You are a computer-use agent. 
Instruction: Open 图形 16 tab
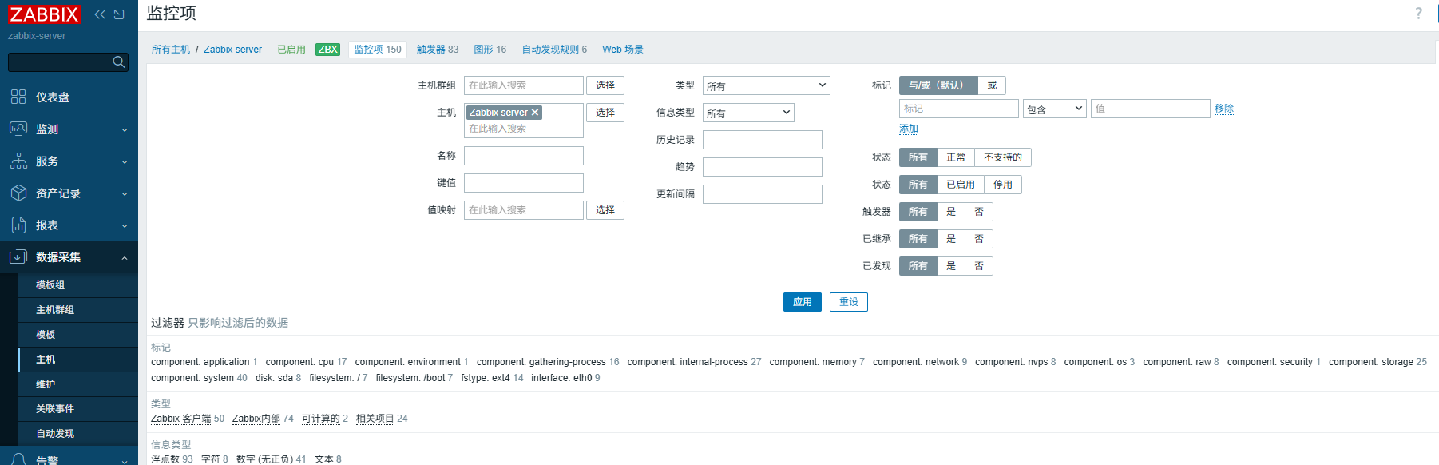[x=490, y=50]
